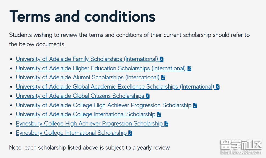Click PDF icon beside Family Scholarships link
This screenshot has width=266, height=158.
[162, 59]
